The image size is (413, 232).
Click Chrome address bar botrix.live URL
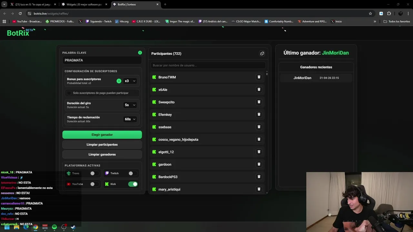click(51, 14)
